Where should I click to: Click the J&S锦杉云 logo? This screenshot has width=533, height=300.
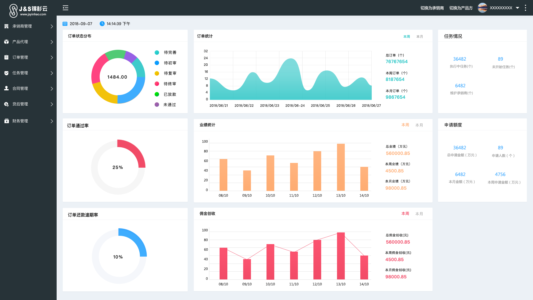tap(28, 11)
